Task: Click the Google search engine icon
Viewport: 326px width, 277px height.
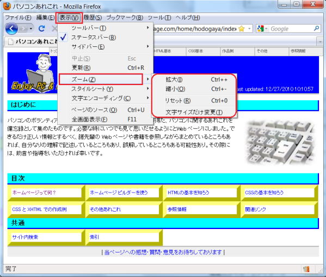Action: pos(260,28)
